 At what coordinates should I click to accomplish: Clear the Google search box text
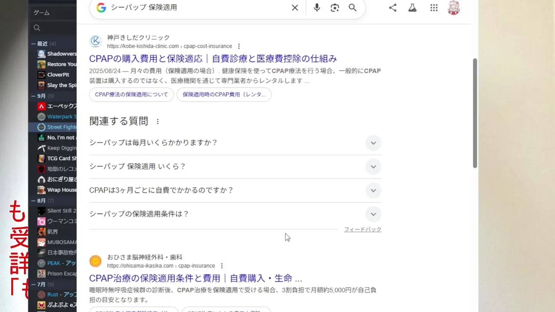click(295, 8)
